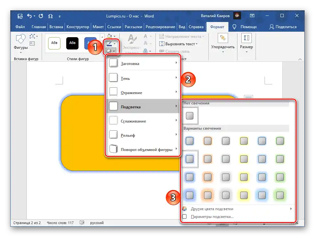Click the Помощн lightbulb search
Image resolution: width=315 pixels, height=237 pixels.
(245, 27)
